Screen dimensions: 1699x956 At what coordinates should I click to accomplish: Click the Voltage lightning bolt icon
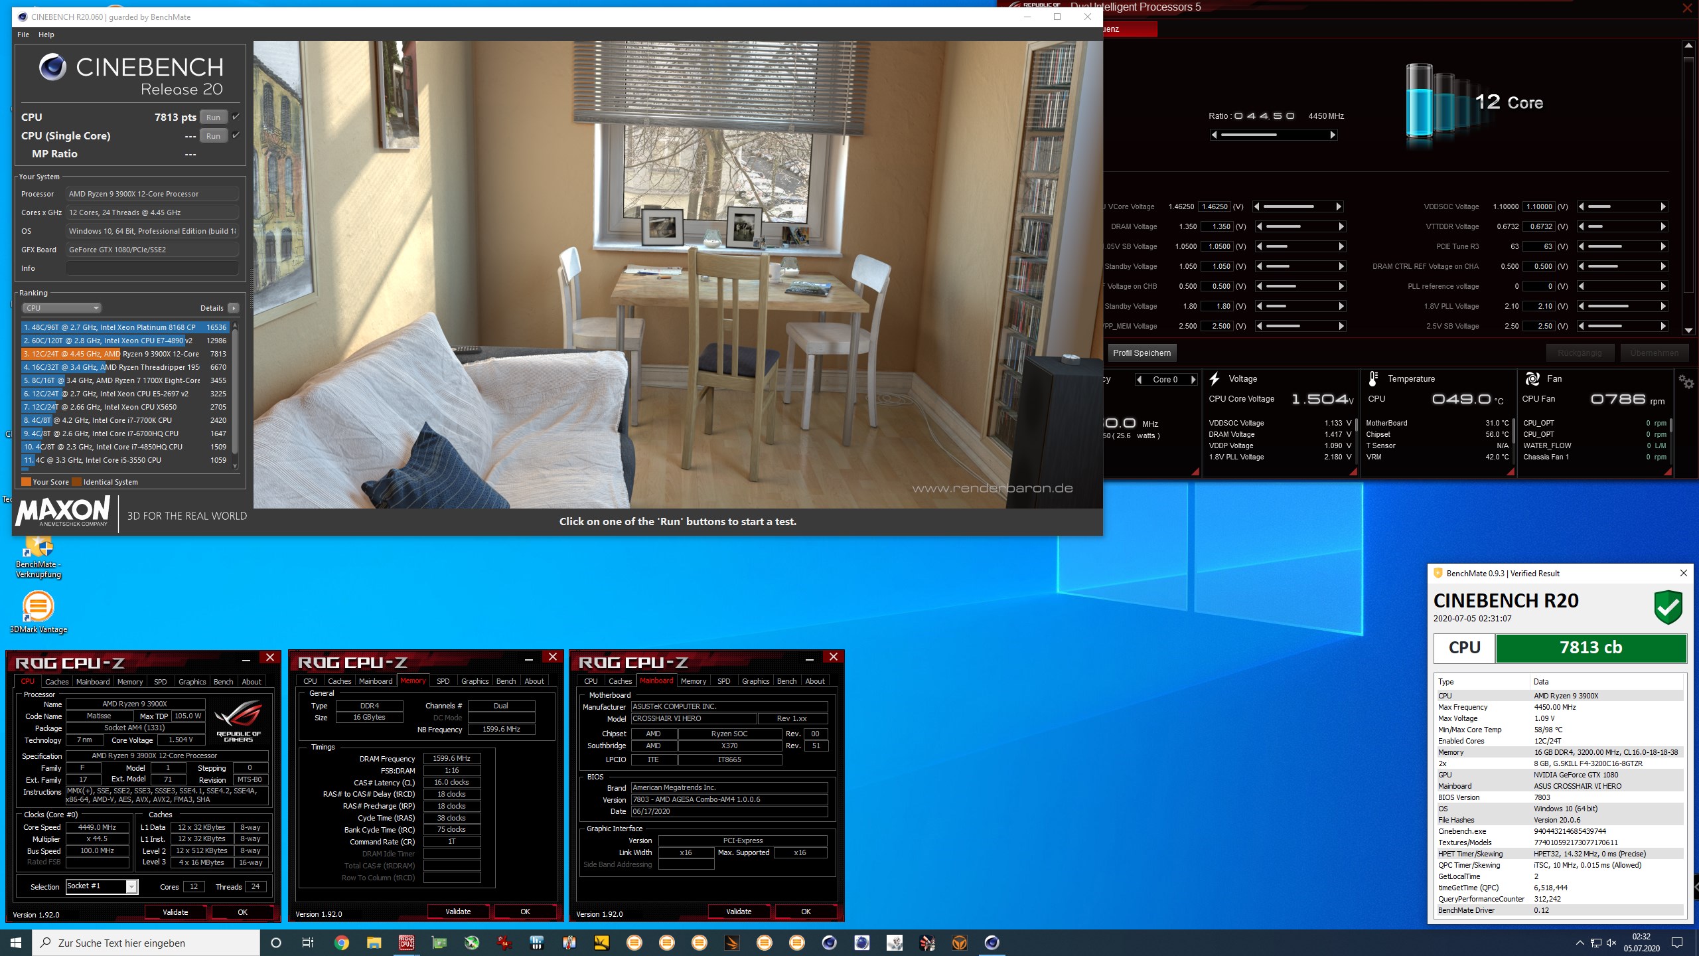click(1215, 379)
